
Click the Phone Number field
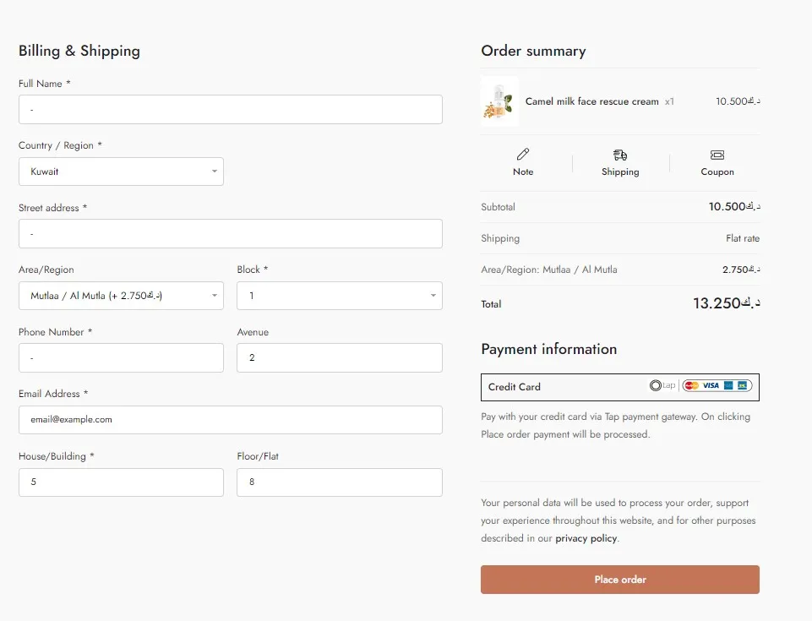pos(121,358)
